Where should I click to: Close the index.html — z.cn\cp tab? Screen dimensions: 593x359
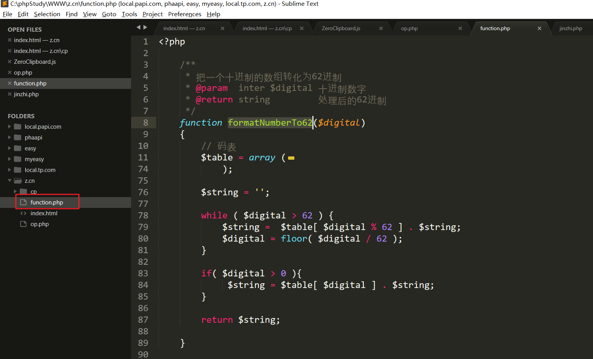point(302,28)
